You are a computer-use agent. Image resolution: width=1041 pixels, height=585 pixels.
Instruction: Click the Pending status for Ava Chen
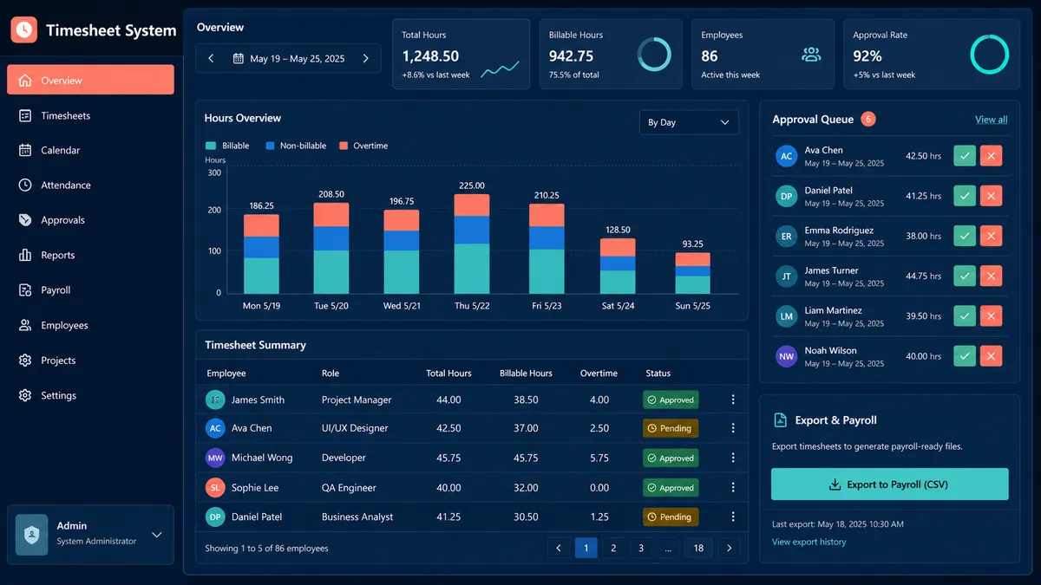pyautogui.click(x=671, y=428)
